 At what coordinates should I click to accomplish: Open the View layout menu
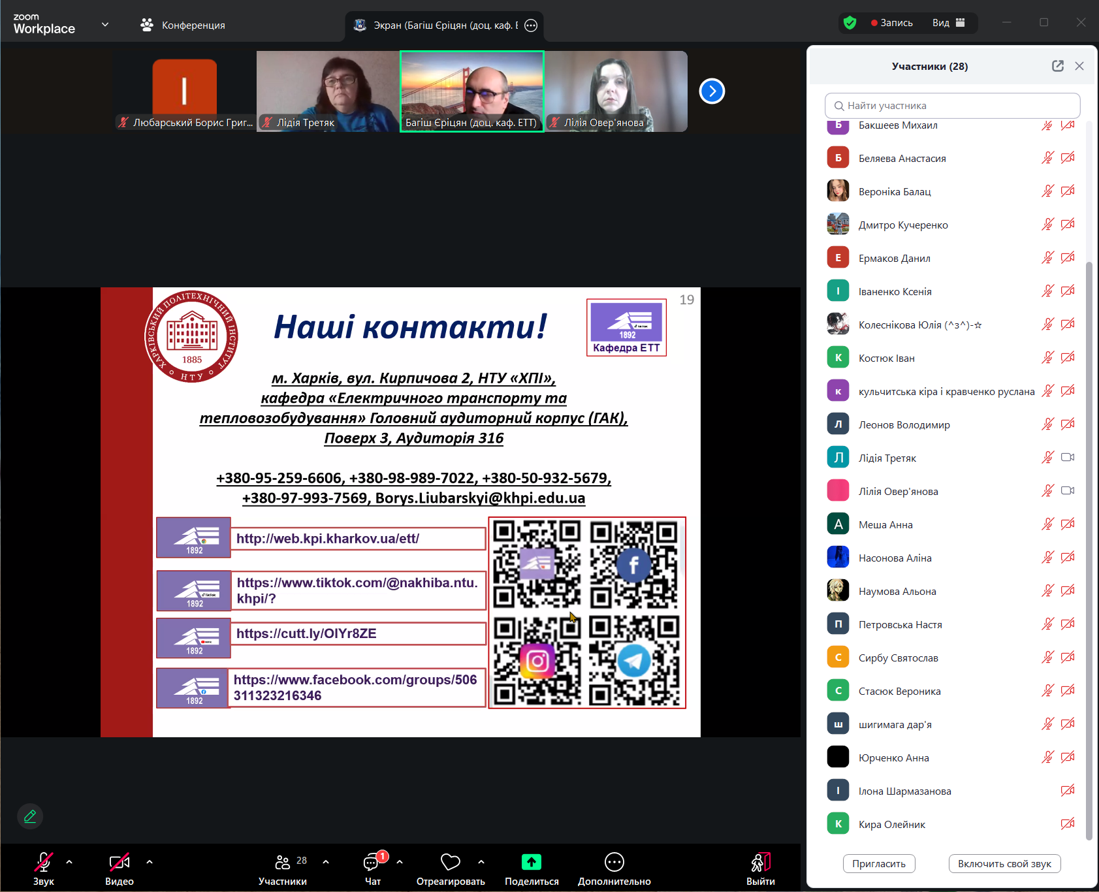tap(948, 23)
